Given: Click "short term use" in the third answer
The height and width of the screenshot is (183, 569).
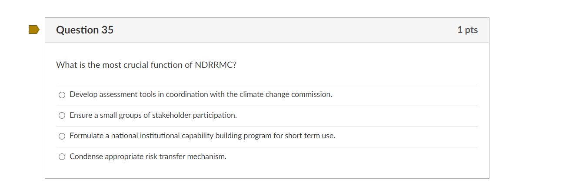Looking at the screenshot, I should coord(310,136).
